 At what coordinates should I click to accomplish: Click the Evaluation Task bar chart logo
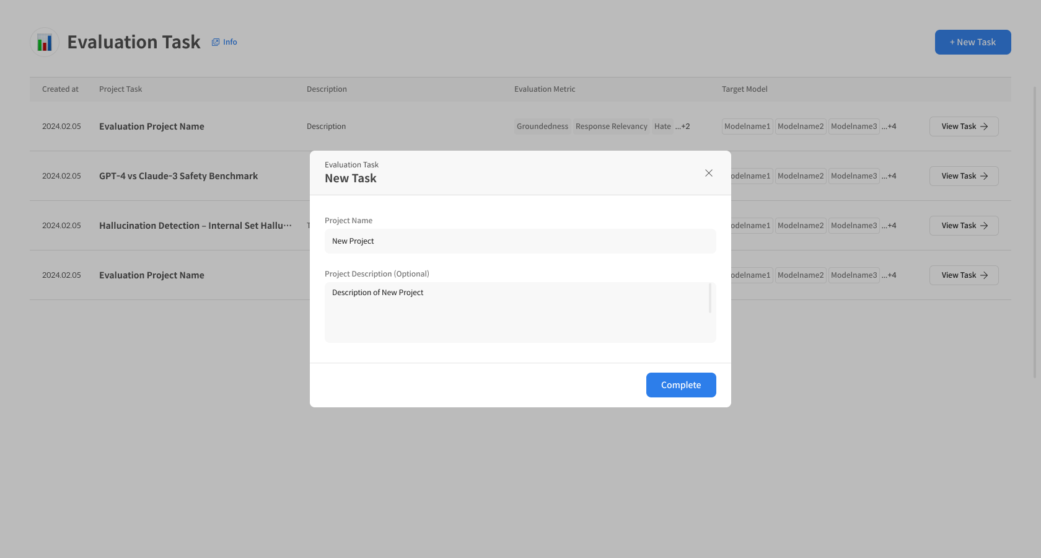pyautogui.click(x=45, y=42)
